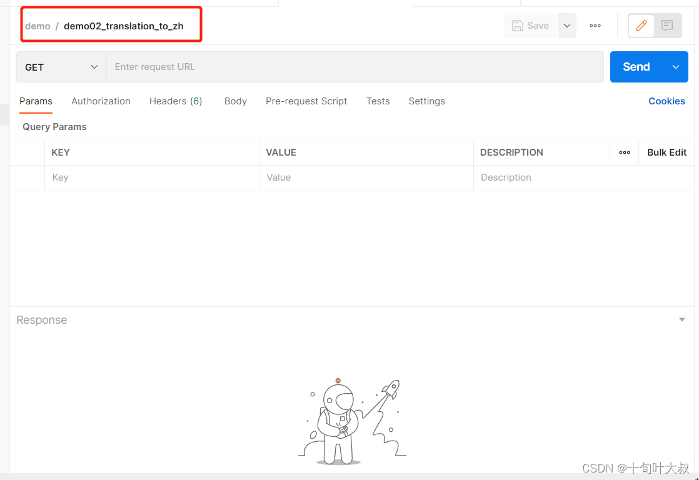Click the Value input cell
699x480 pixels.
pos(366,178)
